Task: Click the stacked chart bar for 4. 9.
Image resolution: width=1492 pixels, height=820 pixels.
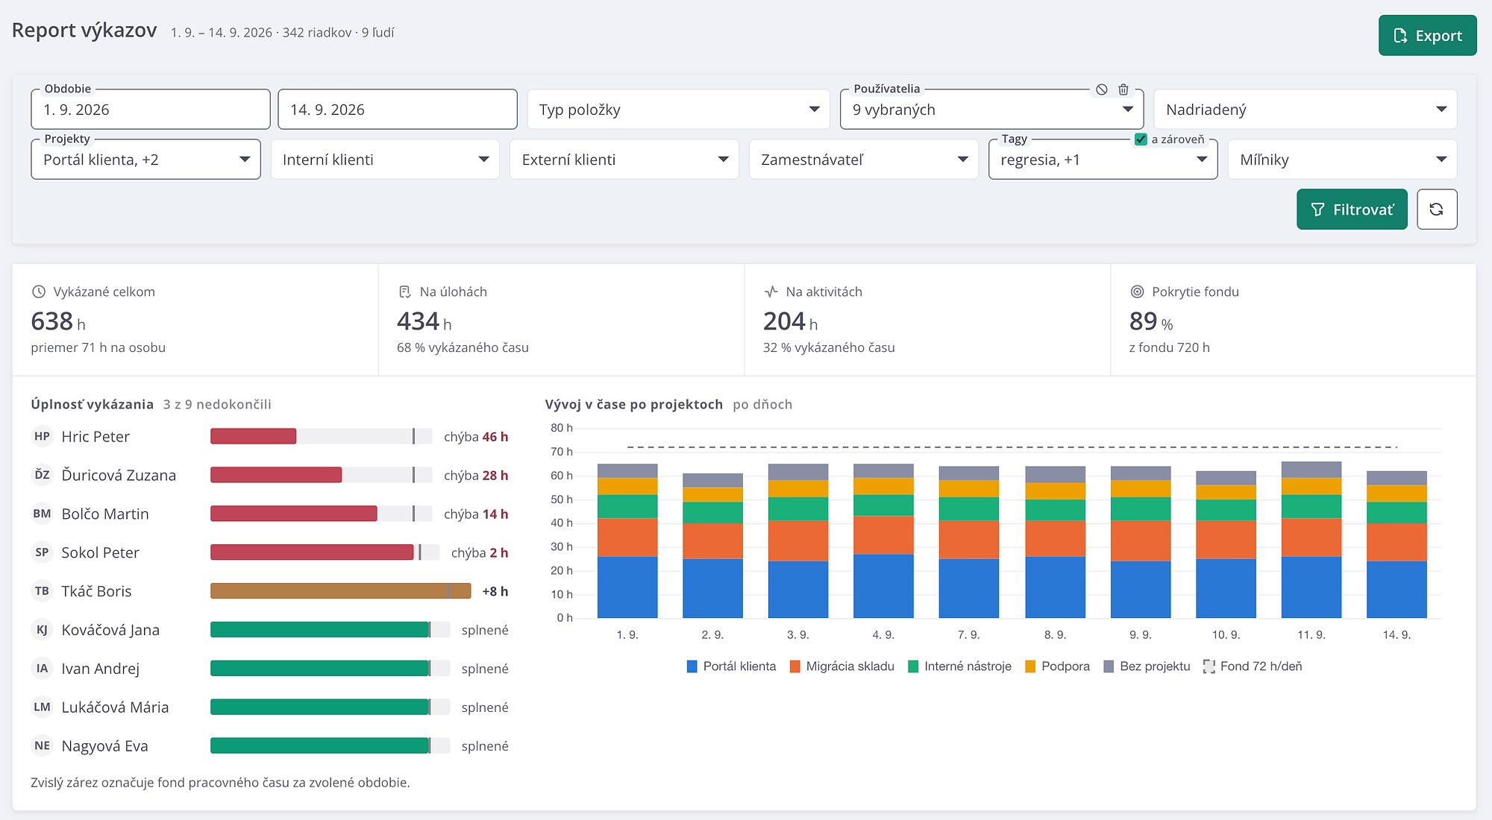Action: [883, 541]
